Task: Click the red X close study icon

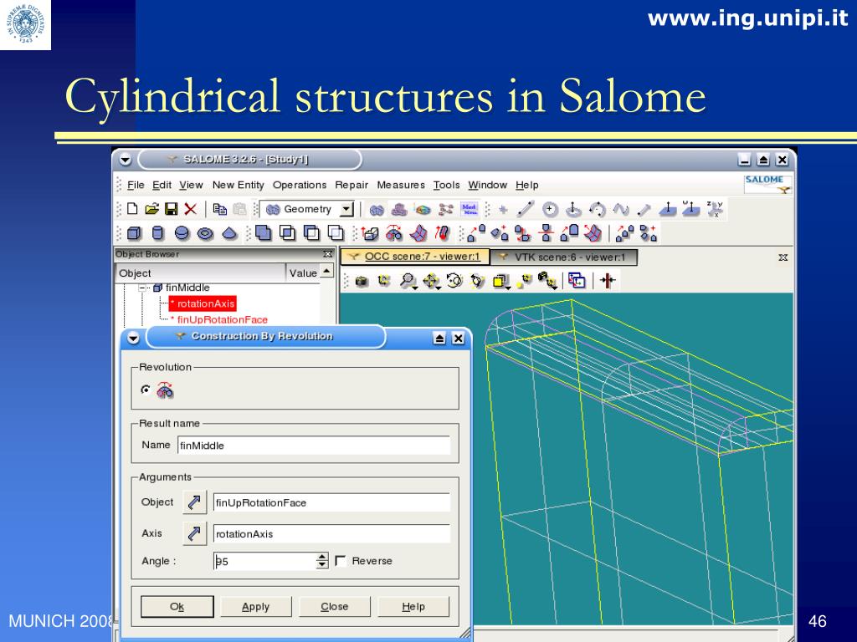Action: (x=190, y=209)
